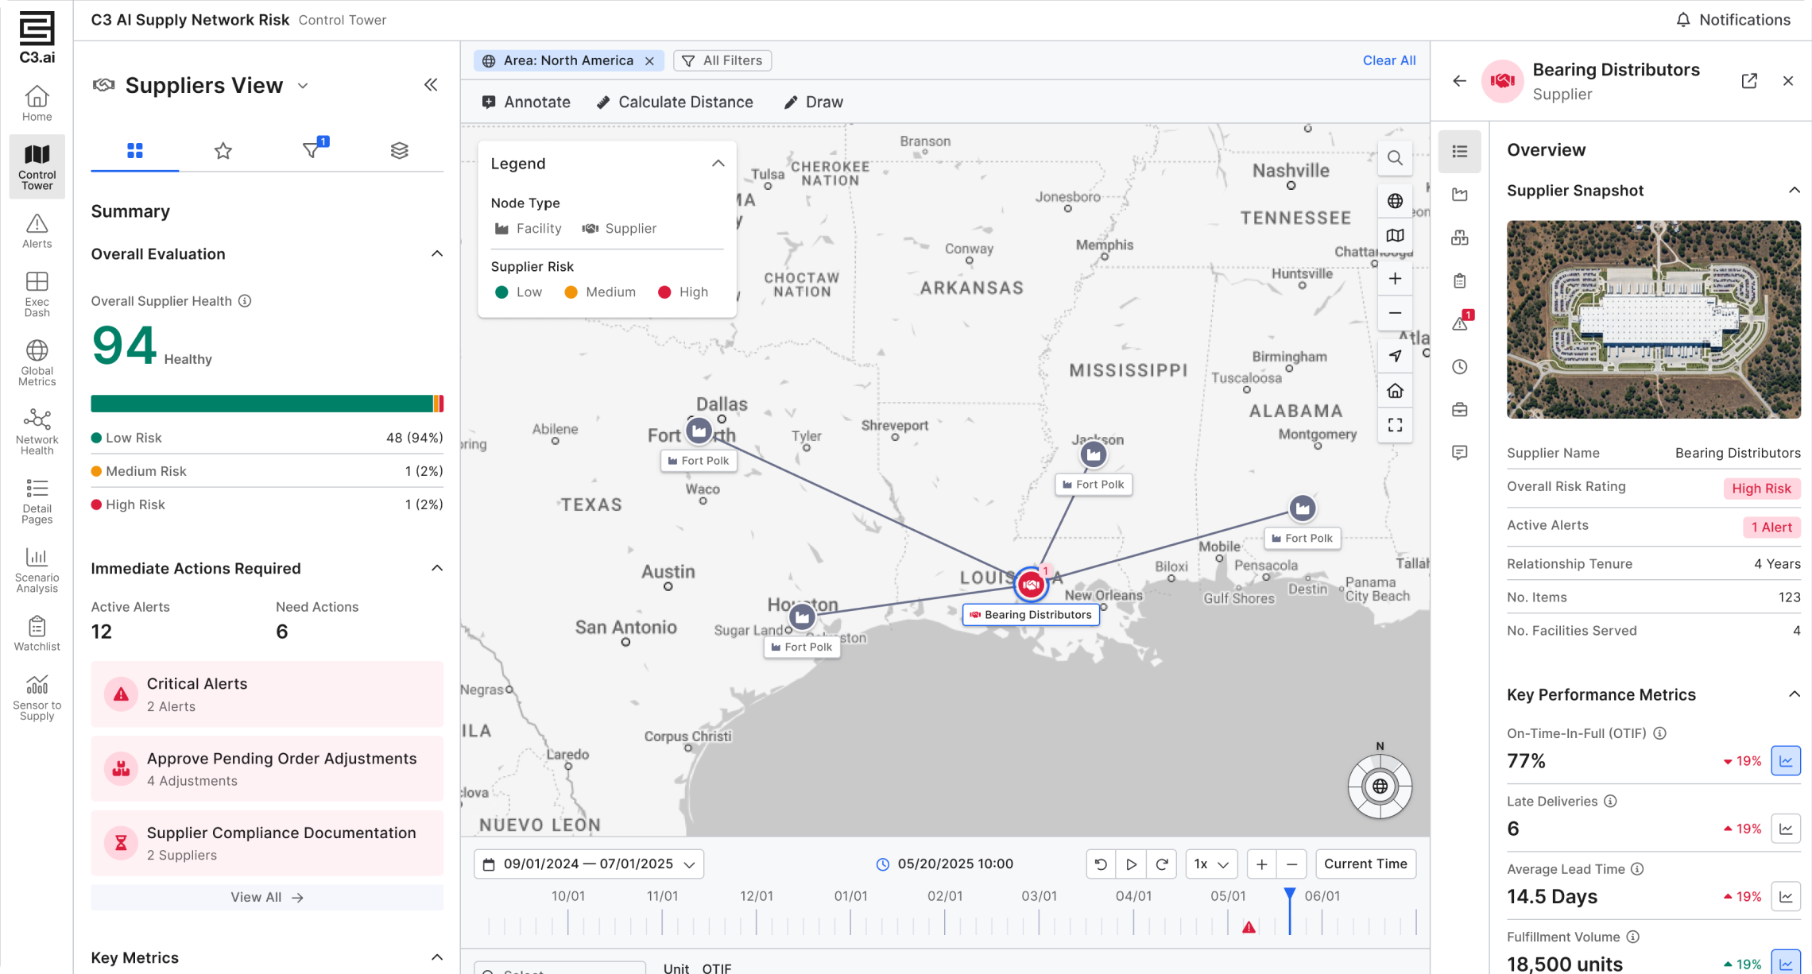Open the 1x playback speed dropdown

coord(1211,864)
